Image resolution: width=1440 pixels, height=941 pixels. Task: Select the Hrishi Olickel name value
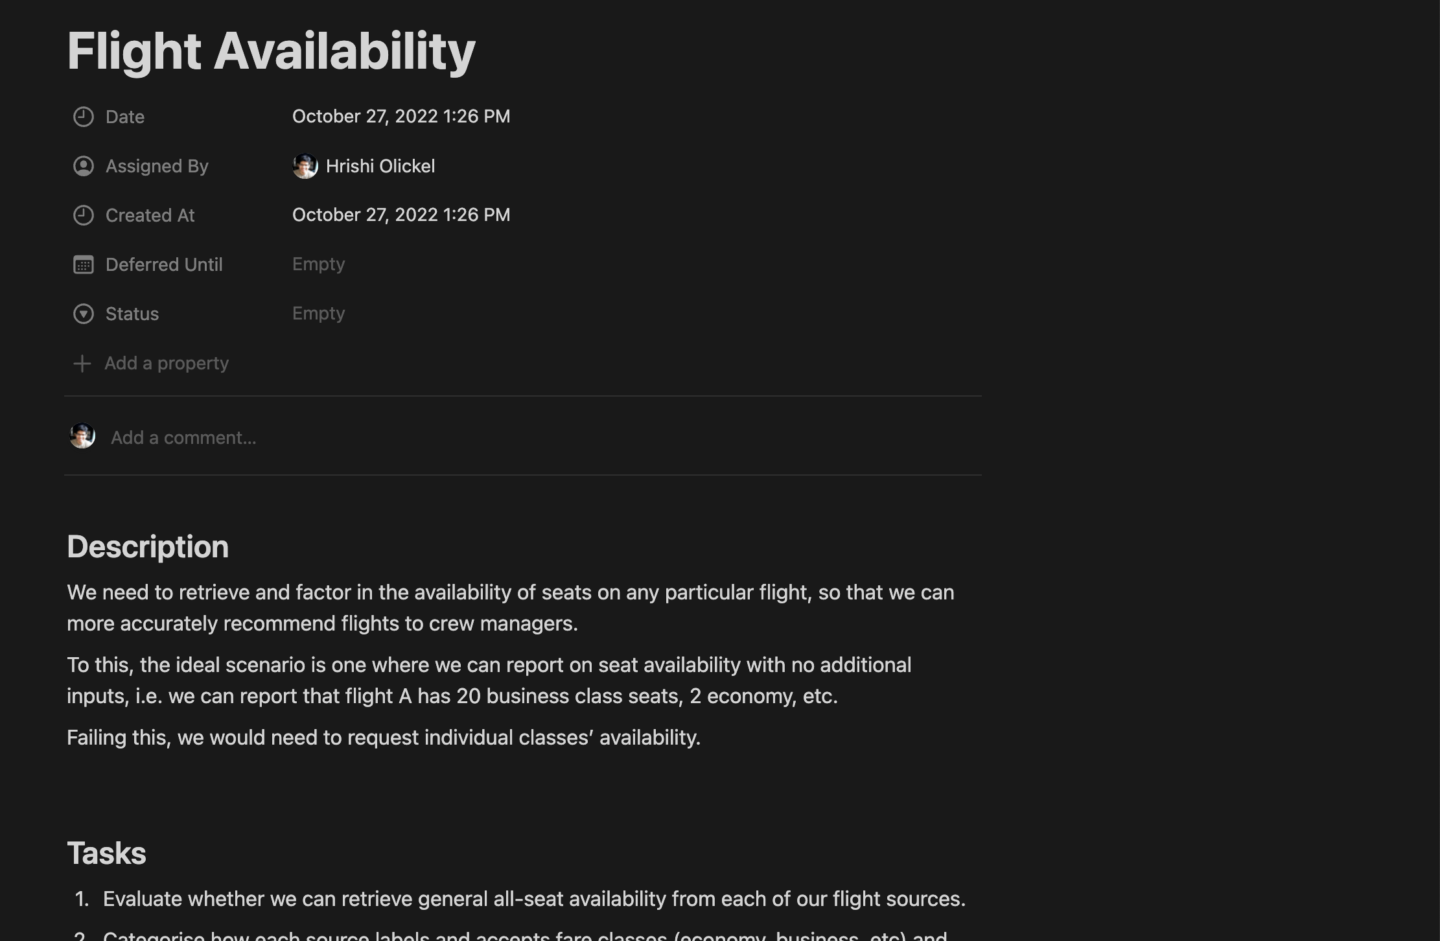[x=380, y=166]
